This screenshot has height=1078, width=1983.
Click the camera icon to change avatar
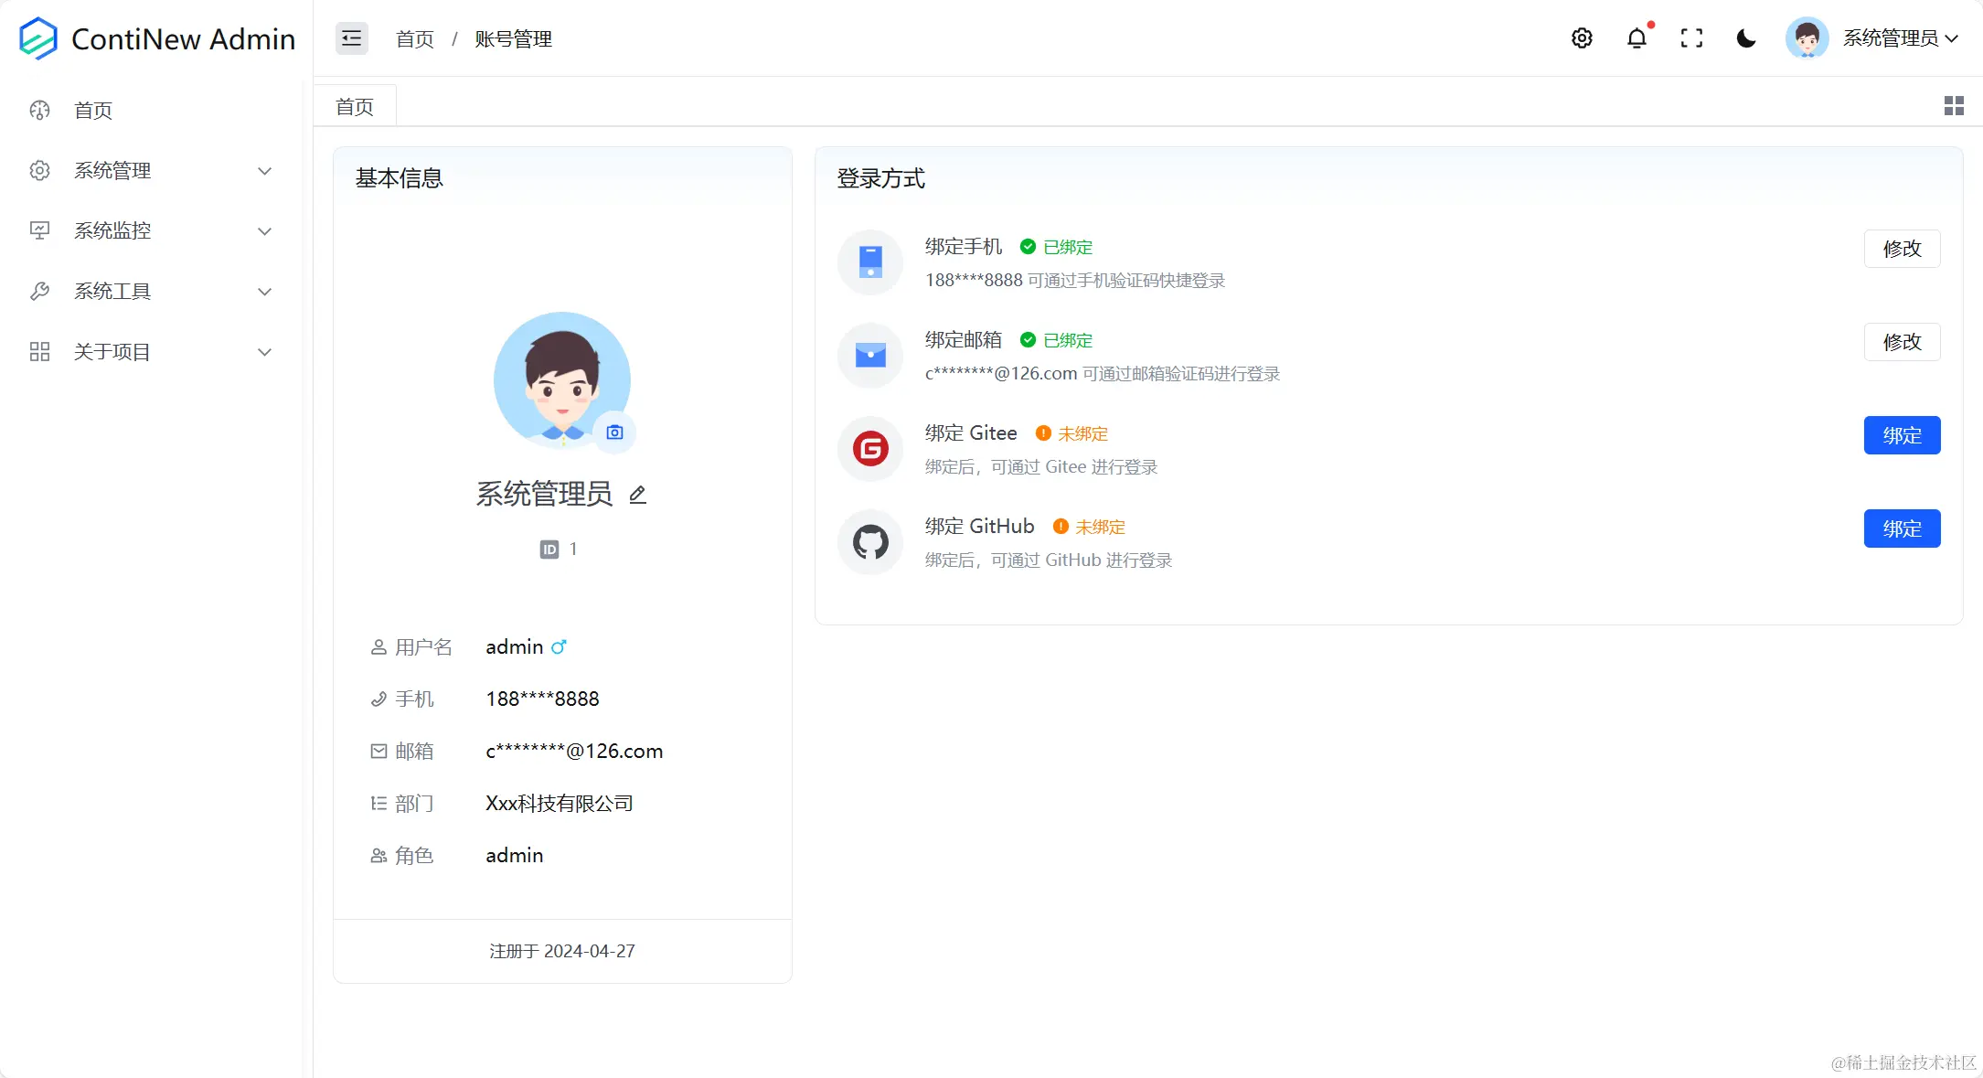click(x=614, y=432)
